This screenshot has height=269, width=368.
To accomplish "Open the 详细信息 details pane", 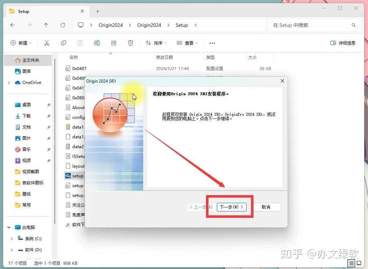I will (x=343, y=43).
